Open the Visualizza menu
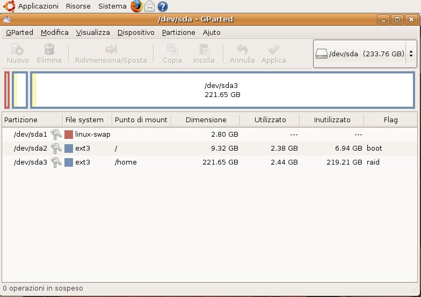The height and width of the screenshot is (297, 421). pyautogui.click(x=93, y=32)
